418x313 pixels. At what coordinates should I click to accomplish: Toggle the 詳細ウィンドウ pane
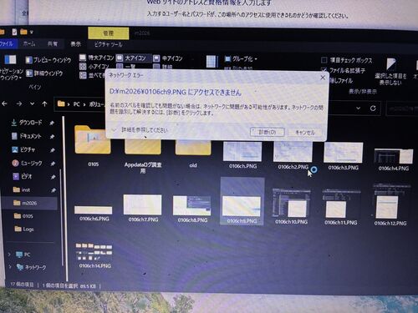click(x=44, y=73)
